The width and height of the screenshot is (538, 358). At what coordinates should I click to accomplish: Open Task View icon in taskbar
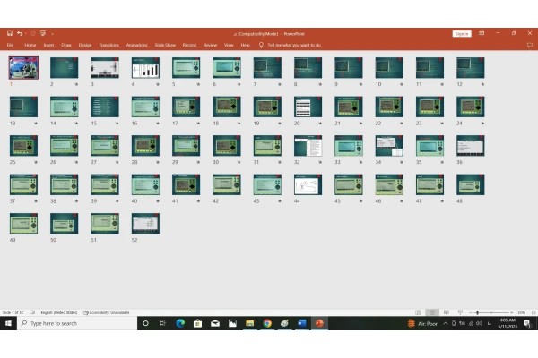pos(162,323)
